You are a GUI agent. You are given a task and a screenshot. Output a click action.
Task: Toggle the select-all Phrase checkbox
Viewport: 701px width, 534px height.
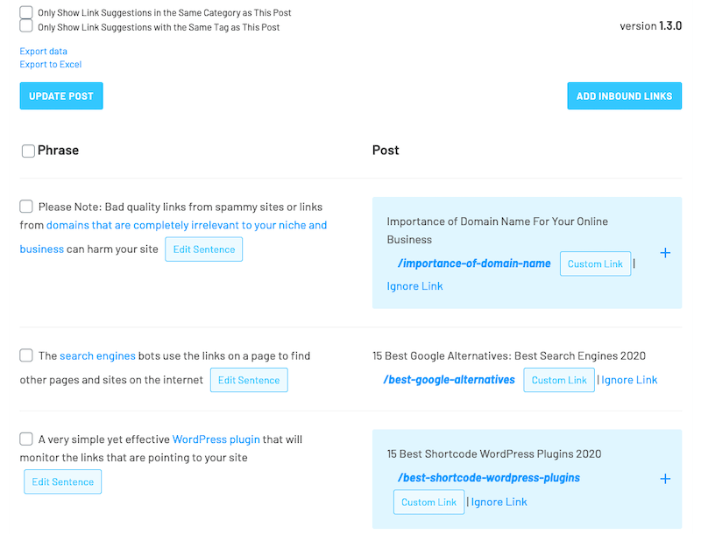pyautogui.click(x=28, y=151)
